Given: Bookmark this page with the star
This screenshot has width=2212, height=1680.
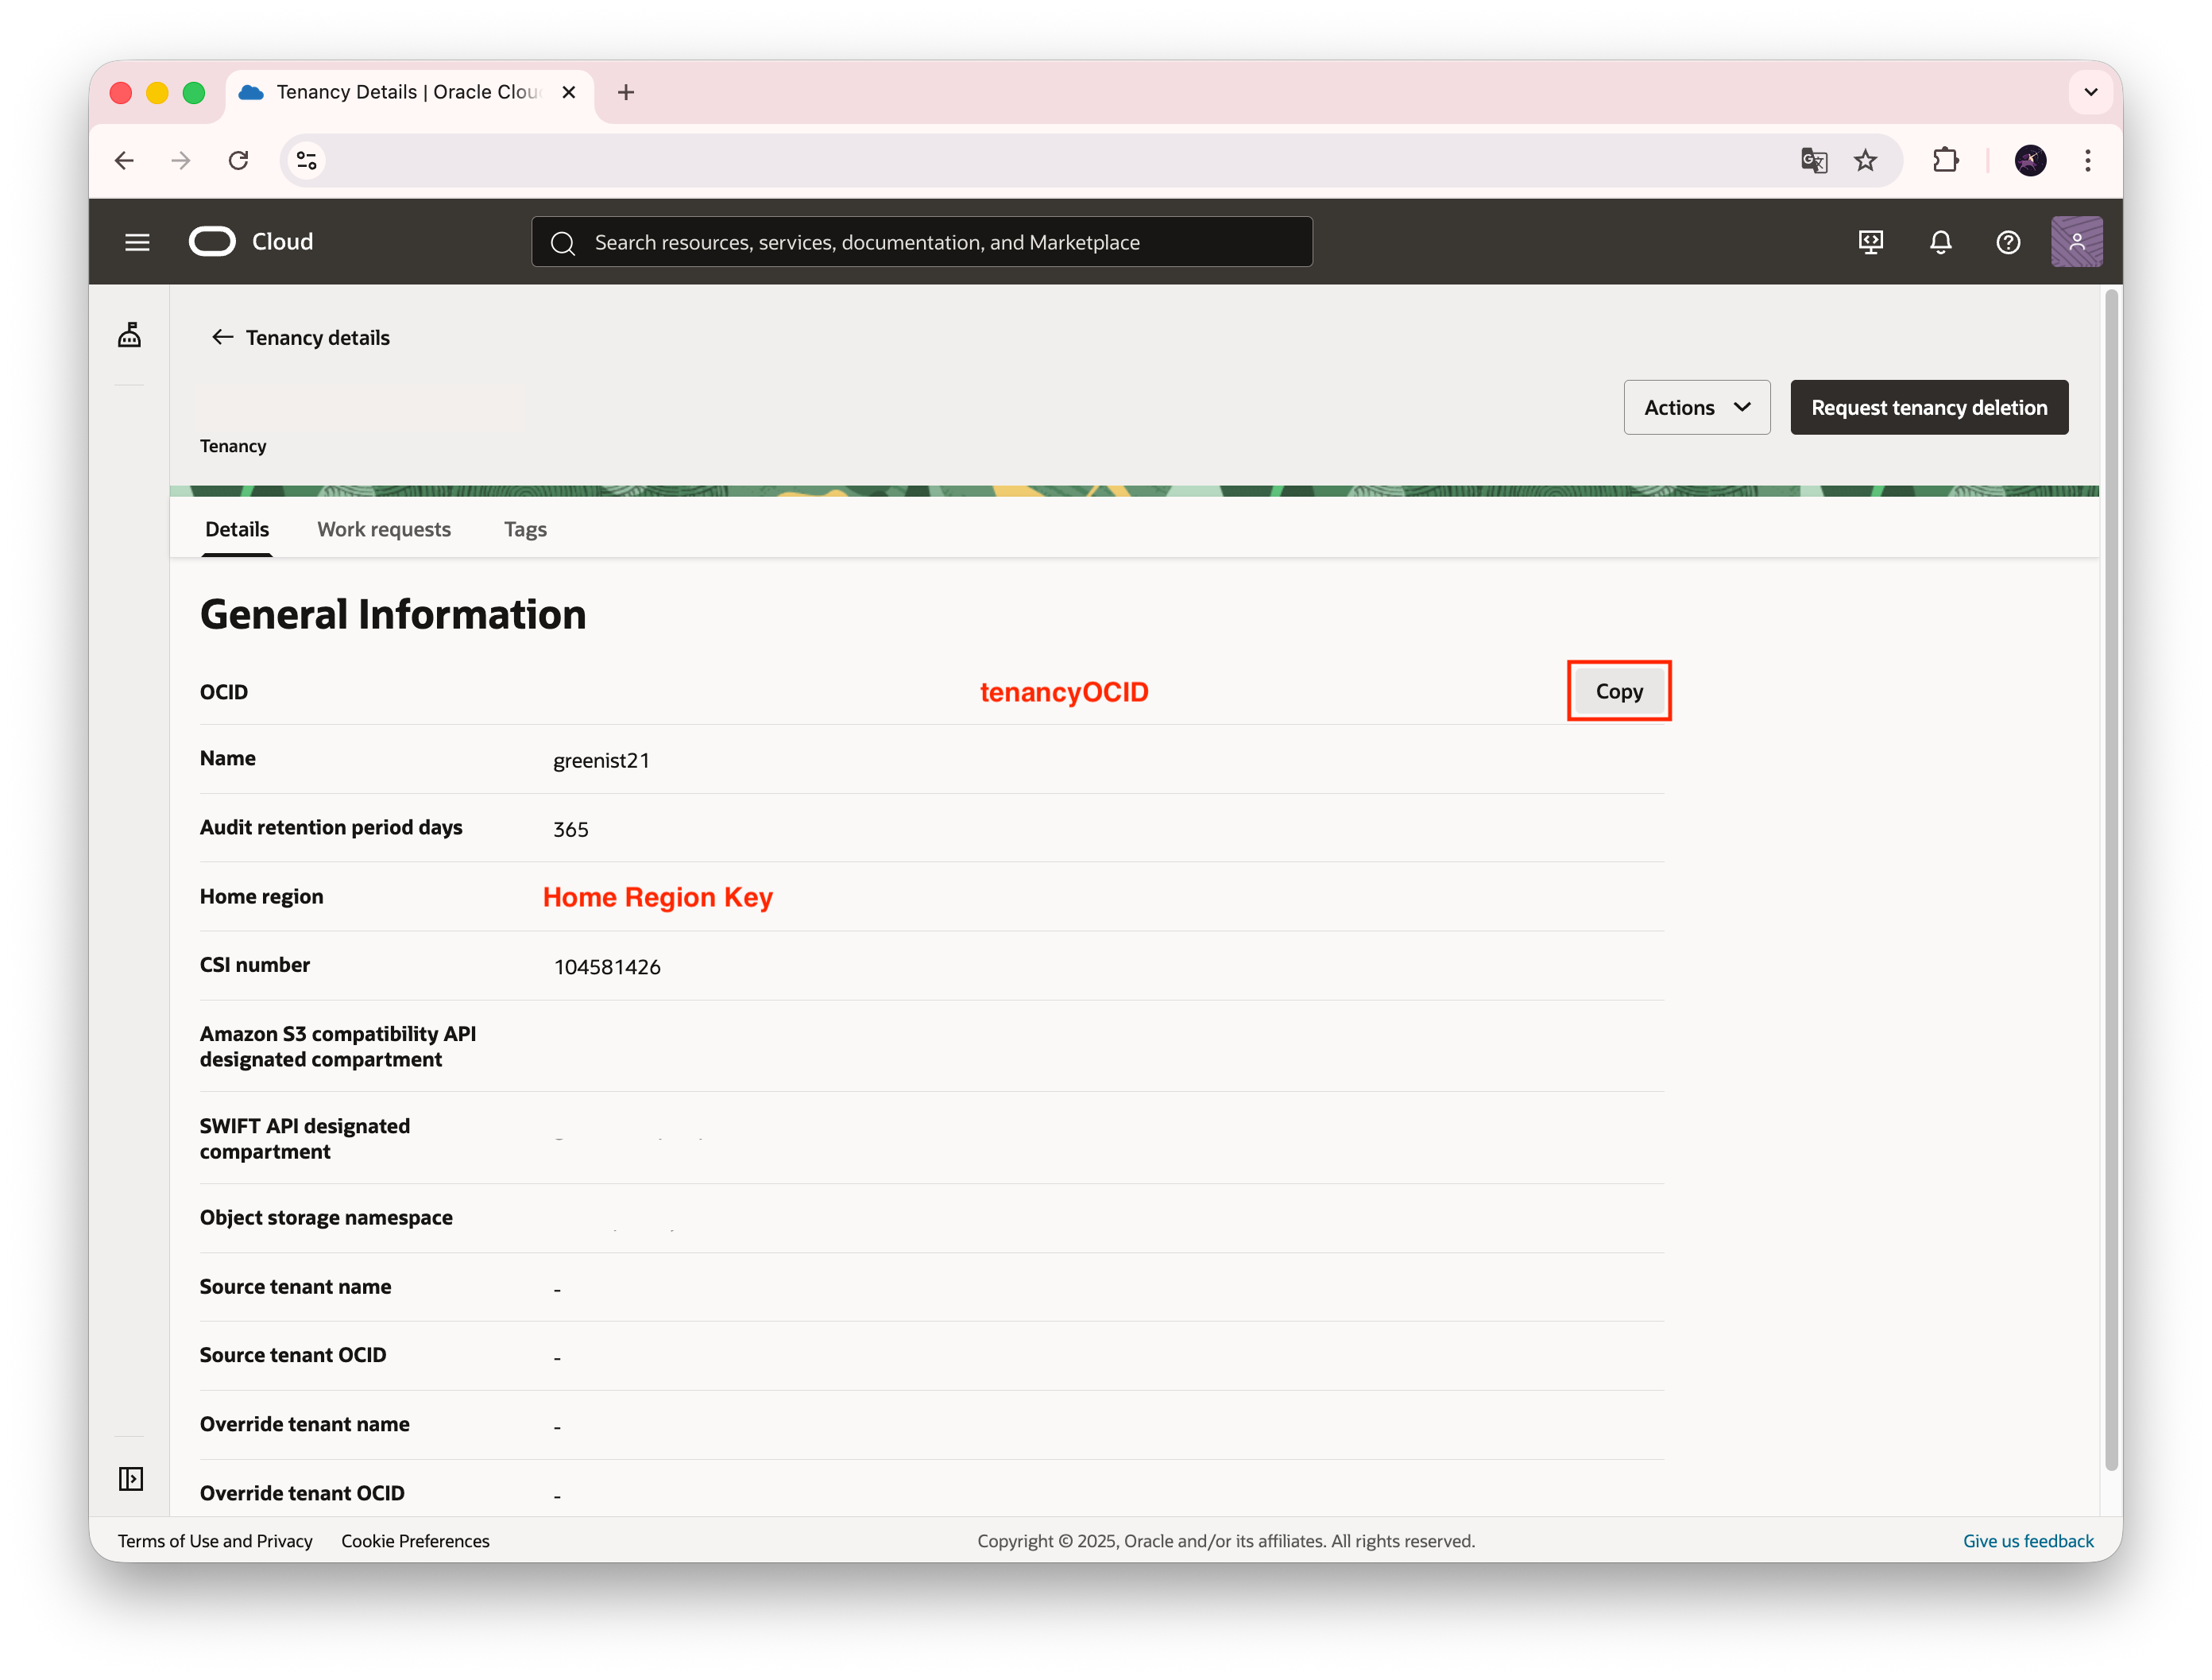Looking at the screenshot, I should pos(1865,160).
